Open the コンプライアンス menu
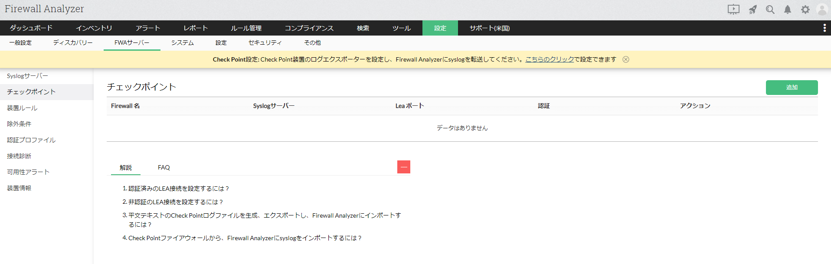Image resolution: width=831 pixels, height=264 pixels. pyautogui.click(x=309, y=28)
